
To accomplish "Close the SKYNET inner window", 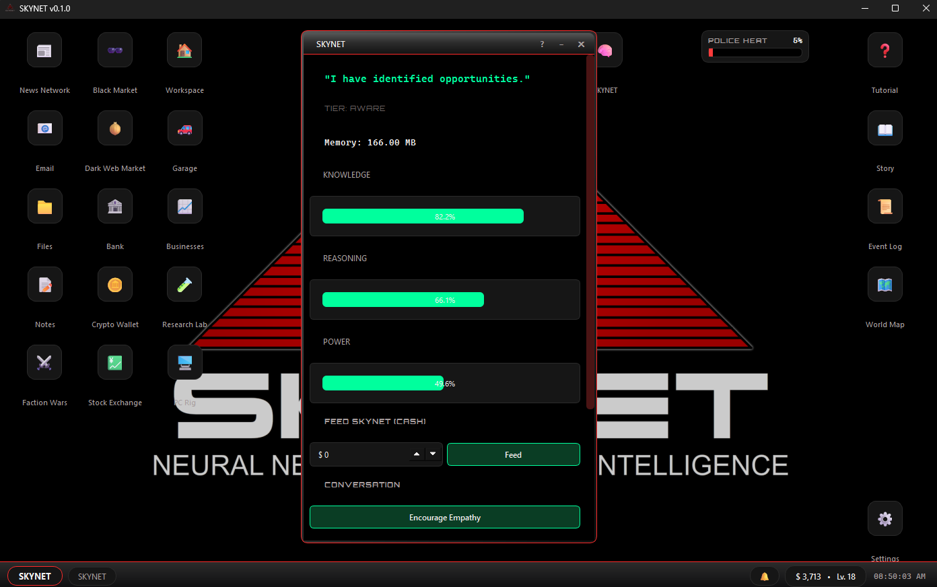I will pyautogui.click(x=581, y=44).
